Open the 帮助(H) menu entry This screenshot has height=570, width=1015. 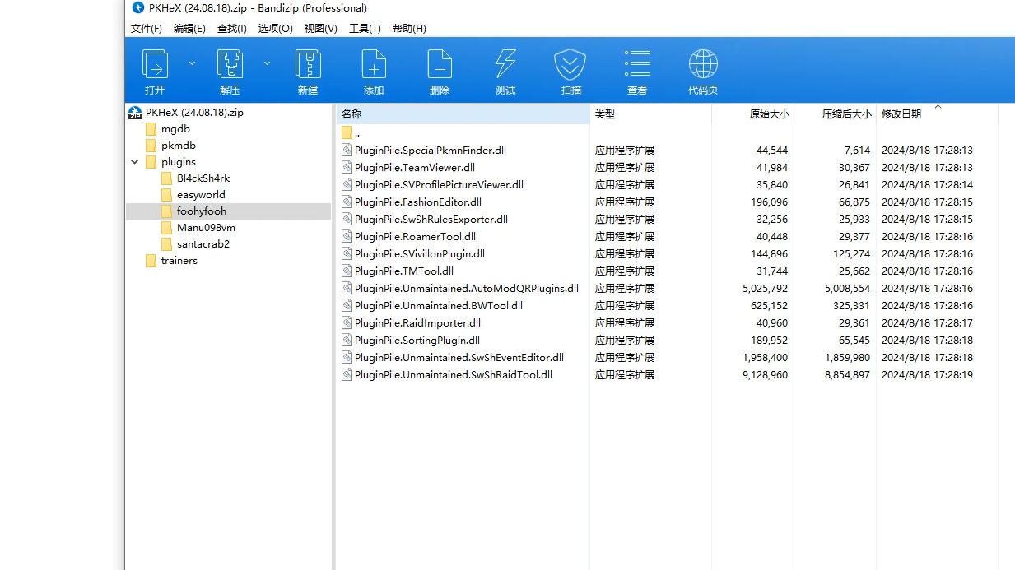click(410, 28)
